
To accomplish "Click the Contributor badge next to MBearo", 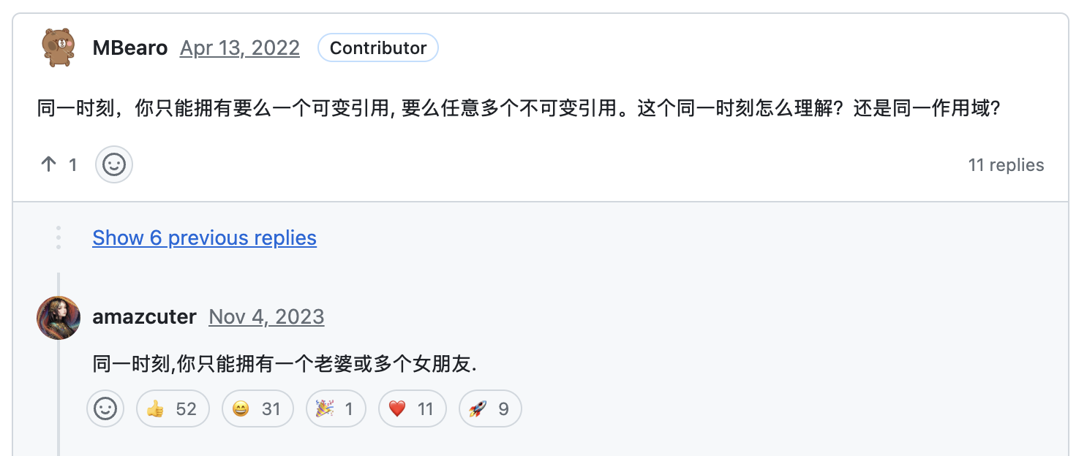I will tap(377, 48).
